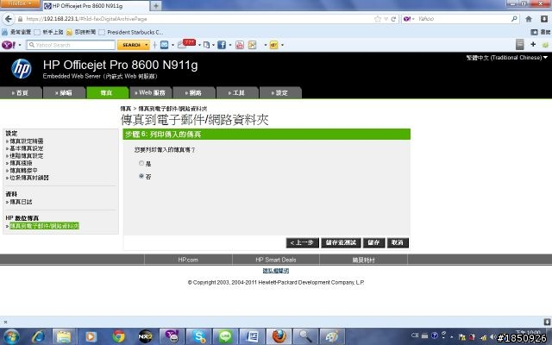Open the Paint app in taskbar

click(x=332, y=337)
